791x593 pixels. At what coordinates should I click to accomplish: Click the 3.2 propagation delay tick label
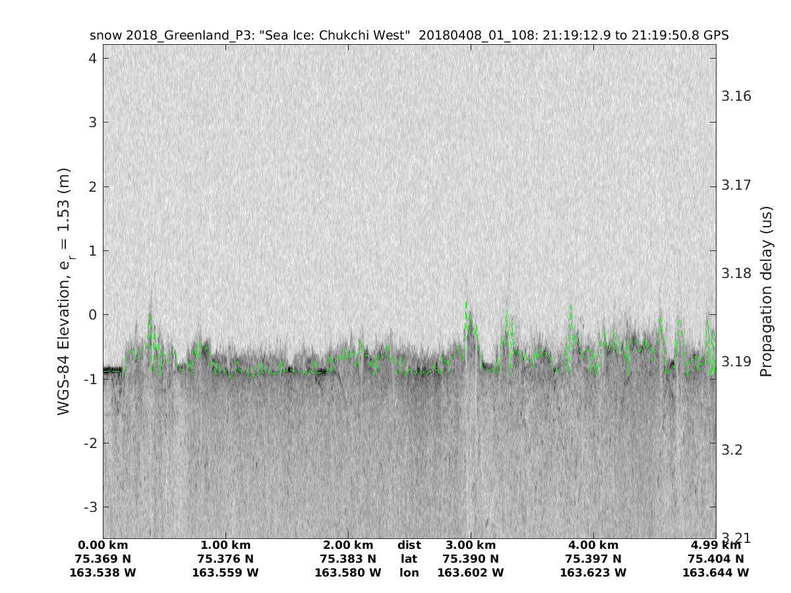click(732, 450)
